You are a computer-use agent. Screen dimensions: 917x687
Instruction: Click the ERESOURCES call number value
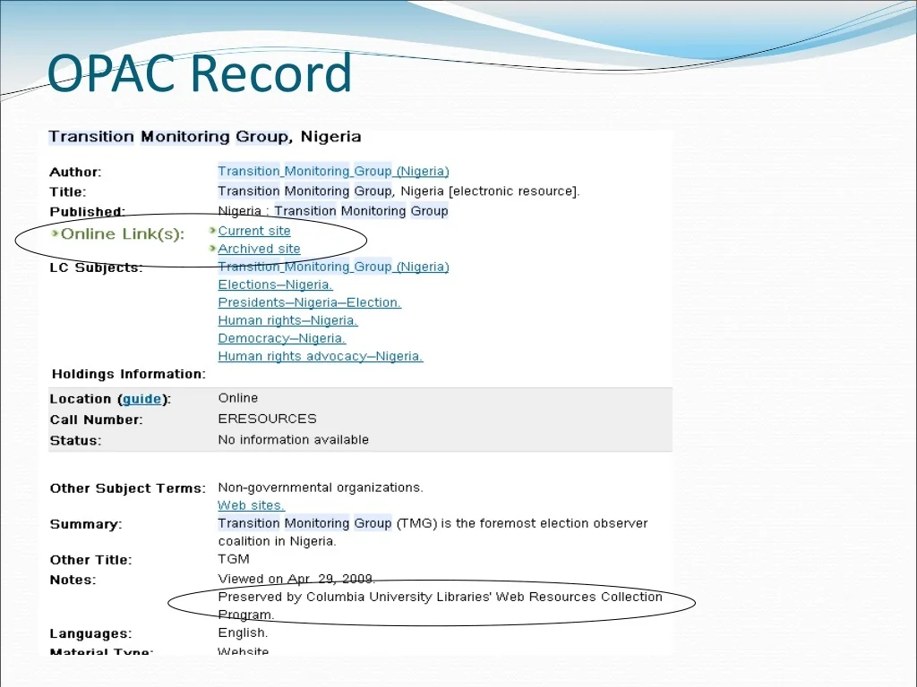(x=267, y=419)
